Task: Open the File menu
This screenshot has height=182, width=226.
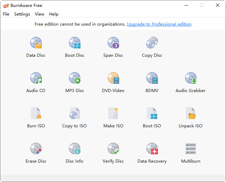Action: point(6,14)
